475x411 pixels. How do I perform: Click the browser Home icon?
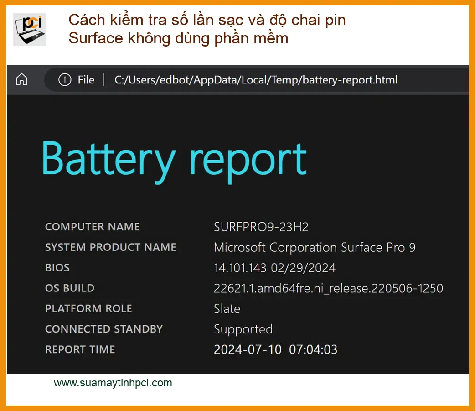(21, 80)
